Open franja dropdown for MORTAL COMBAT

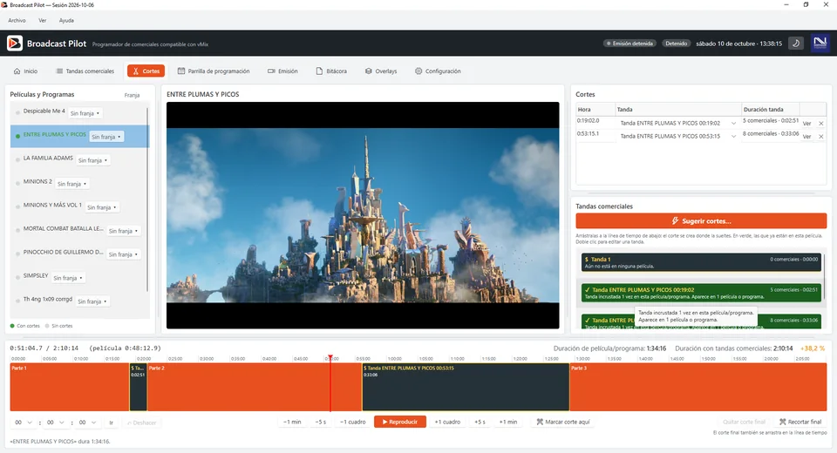coord(123,231)
